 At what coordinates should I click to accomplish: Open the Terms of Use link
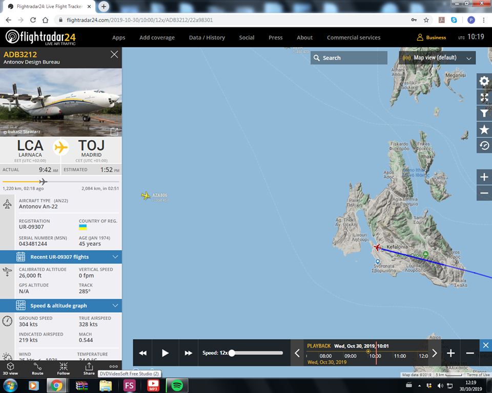click(478, 375)
